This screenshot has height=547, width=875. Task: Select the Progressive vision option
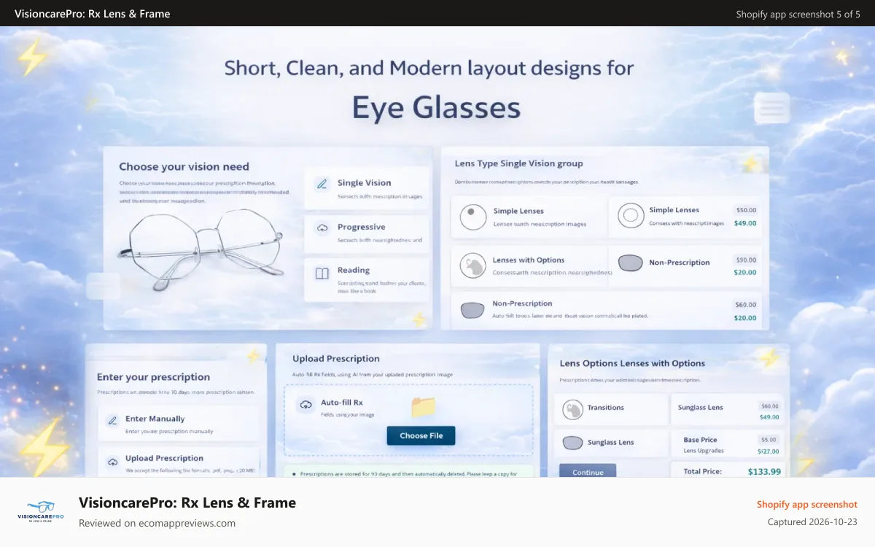[367, 233]
